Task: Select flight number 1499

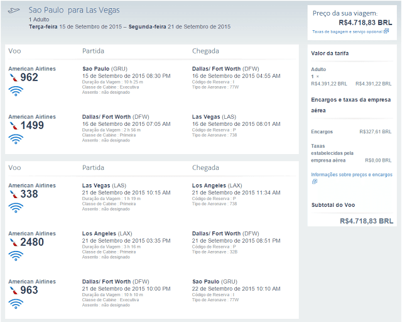Action: (32, 125)
